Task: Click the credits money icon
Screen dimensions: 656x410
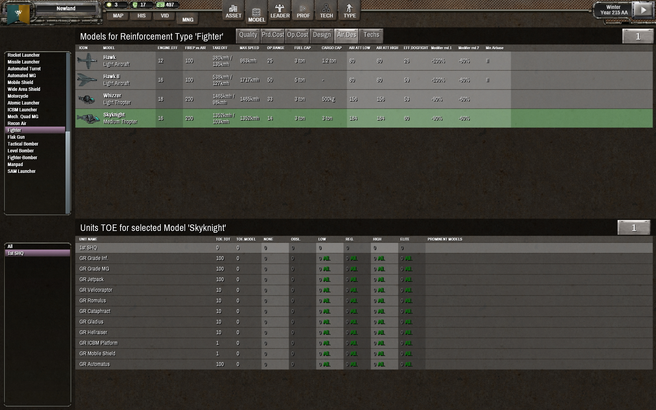Action: [x=160, y=5]
